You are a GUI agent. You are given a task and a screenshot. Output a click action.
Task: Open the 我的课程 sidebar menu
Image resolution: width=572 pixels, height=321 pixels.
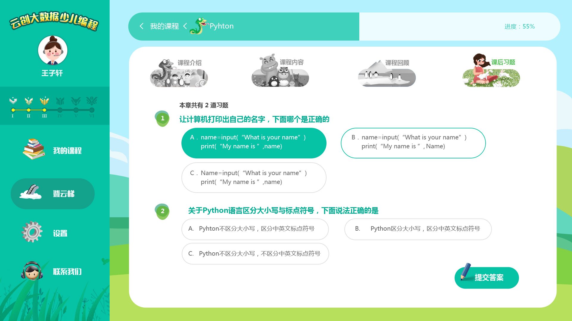tap(53, 150)
